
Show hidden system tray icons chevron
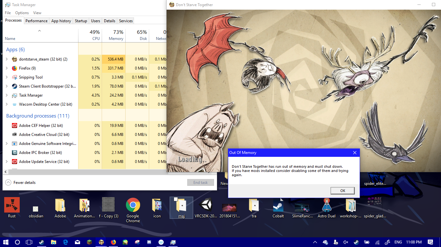point(315,242)
